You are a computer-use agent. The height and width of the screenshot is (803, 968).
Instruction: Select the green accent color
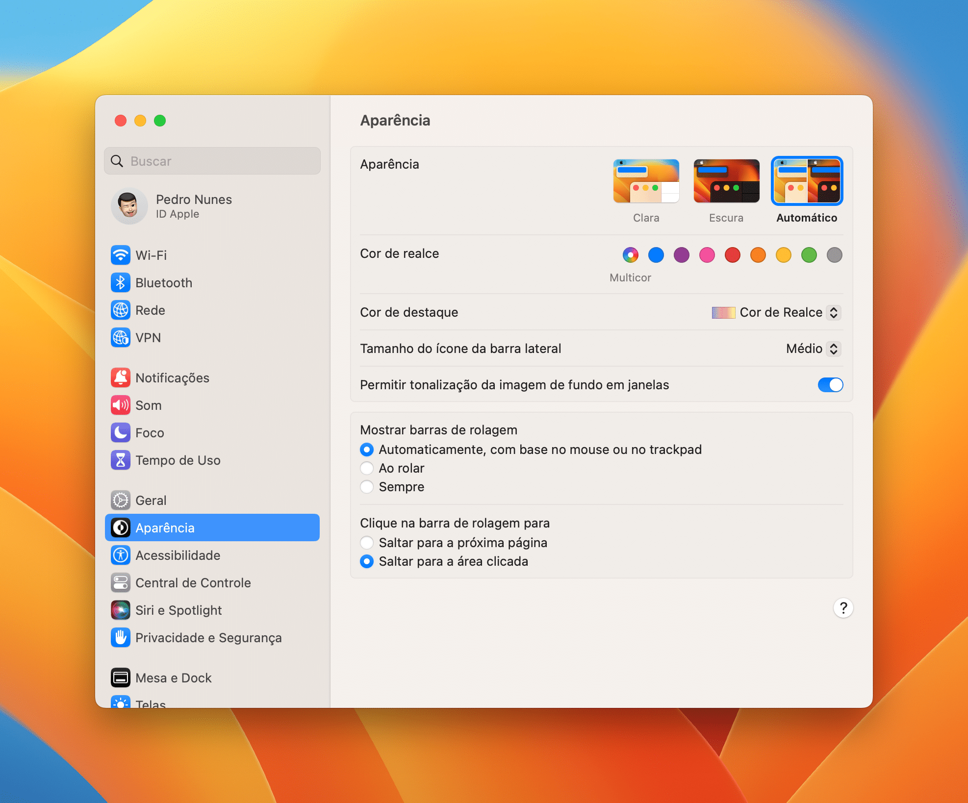click(x=809, y=255)
